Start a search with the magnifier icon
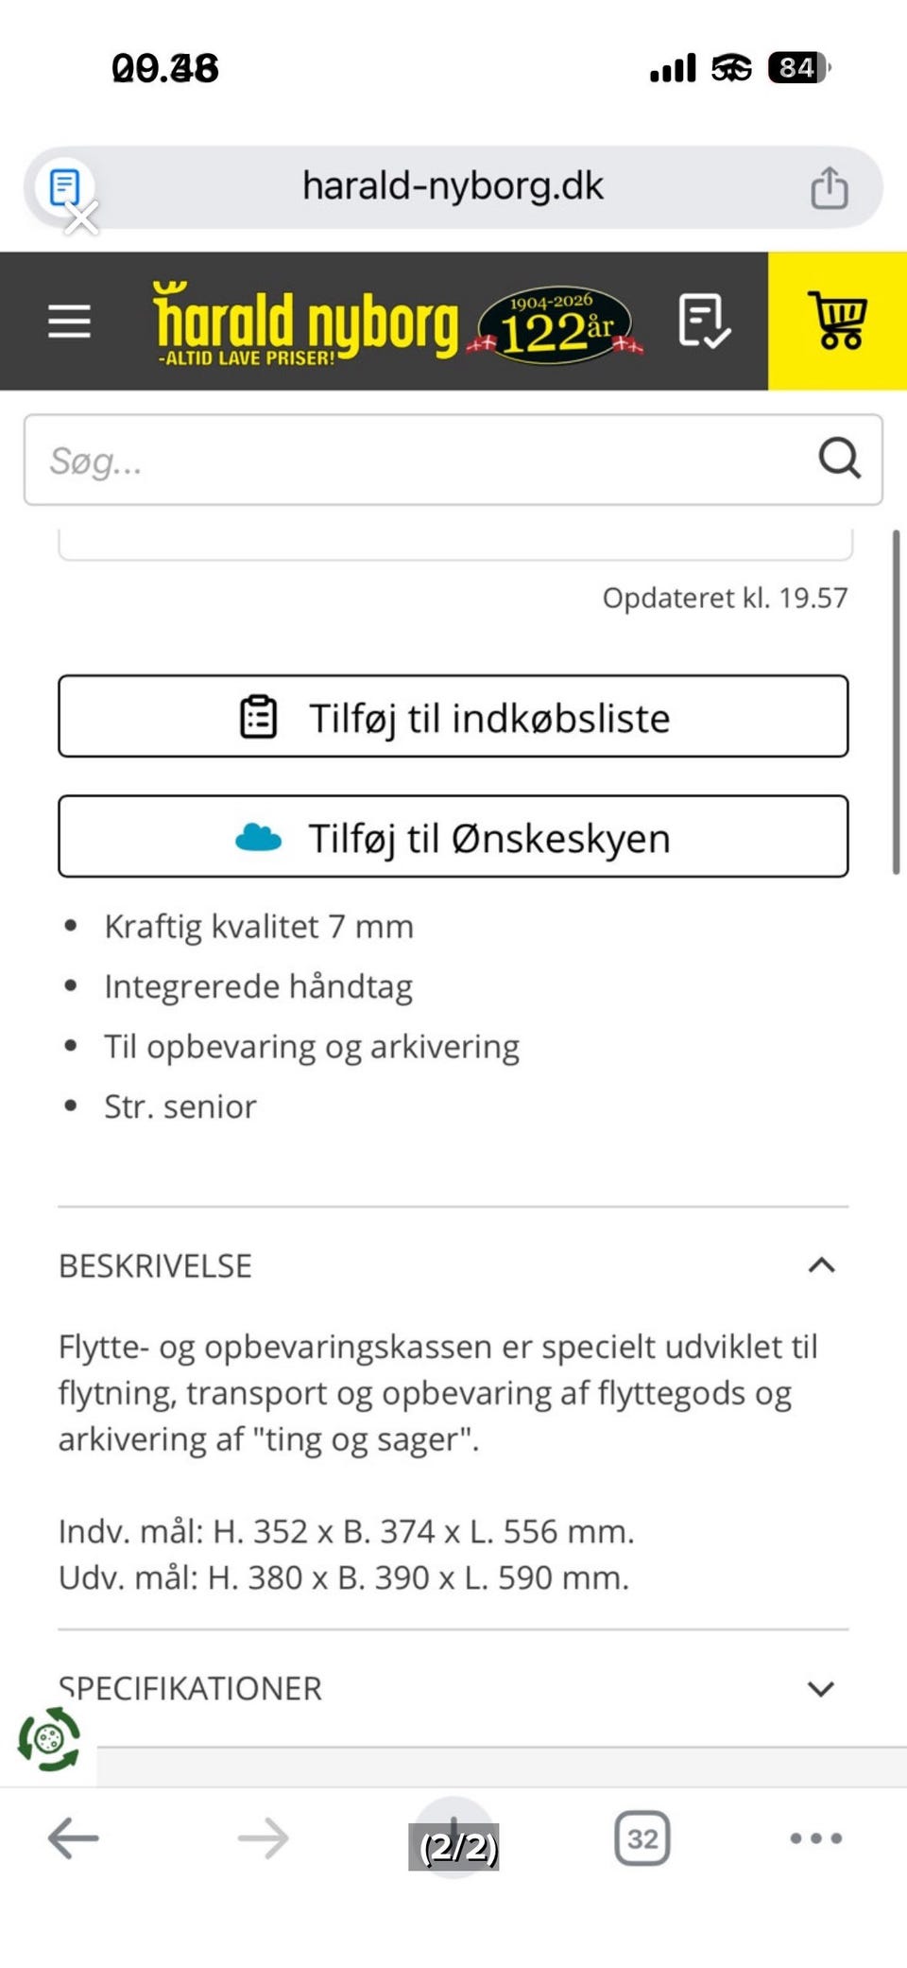 tap(837, 461)
